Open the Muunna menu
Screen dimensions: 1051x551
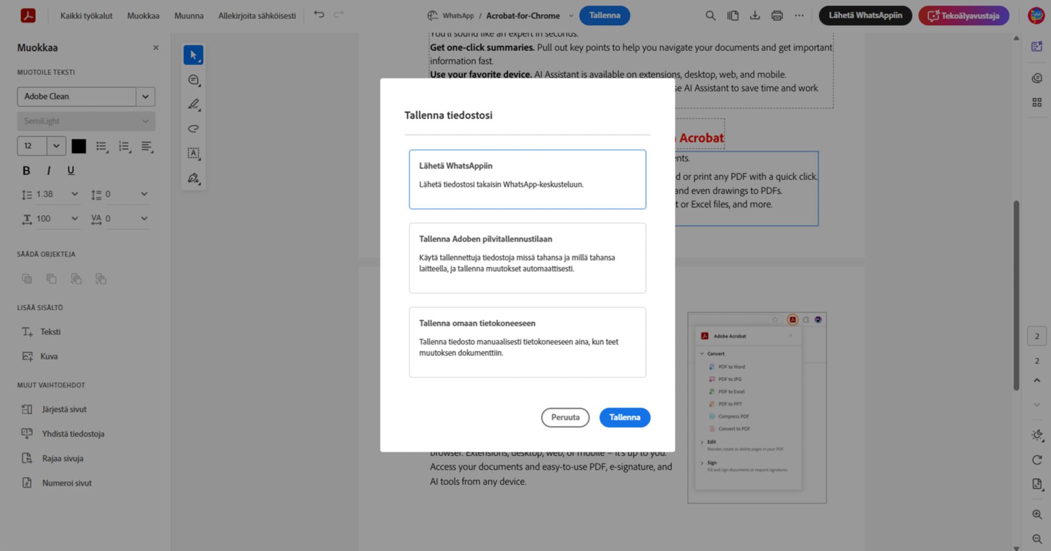(189, 16)
